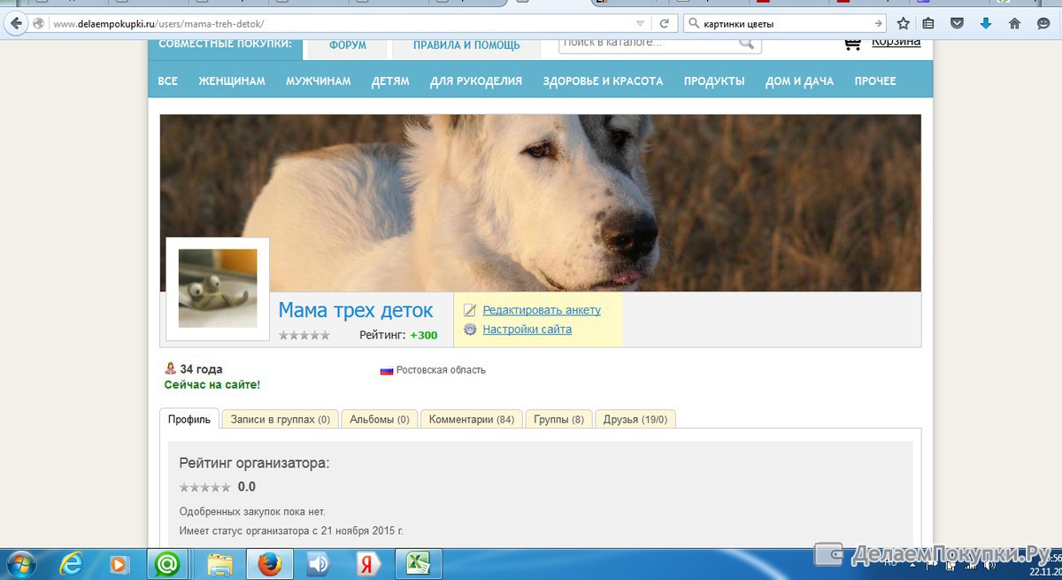Screen dimensions: 1062x580
Task: Click the Форум button in header
Action: [x=347, y=45]
